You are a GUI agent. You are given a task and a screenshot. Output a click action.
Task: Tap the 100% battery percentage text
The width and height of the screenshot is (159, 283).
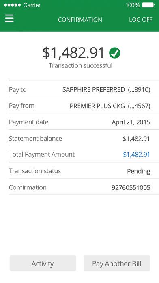(x=133, y=5)
